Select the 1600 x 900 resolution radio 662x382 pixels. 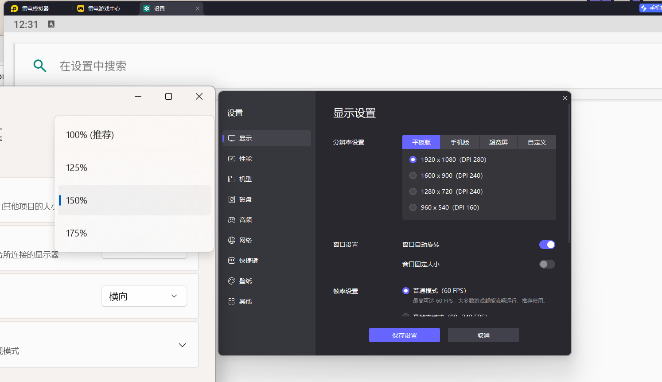pos(413,175)
